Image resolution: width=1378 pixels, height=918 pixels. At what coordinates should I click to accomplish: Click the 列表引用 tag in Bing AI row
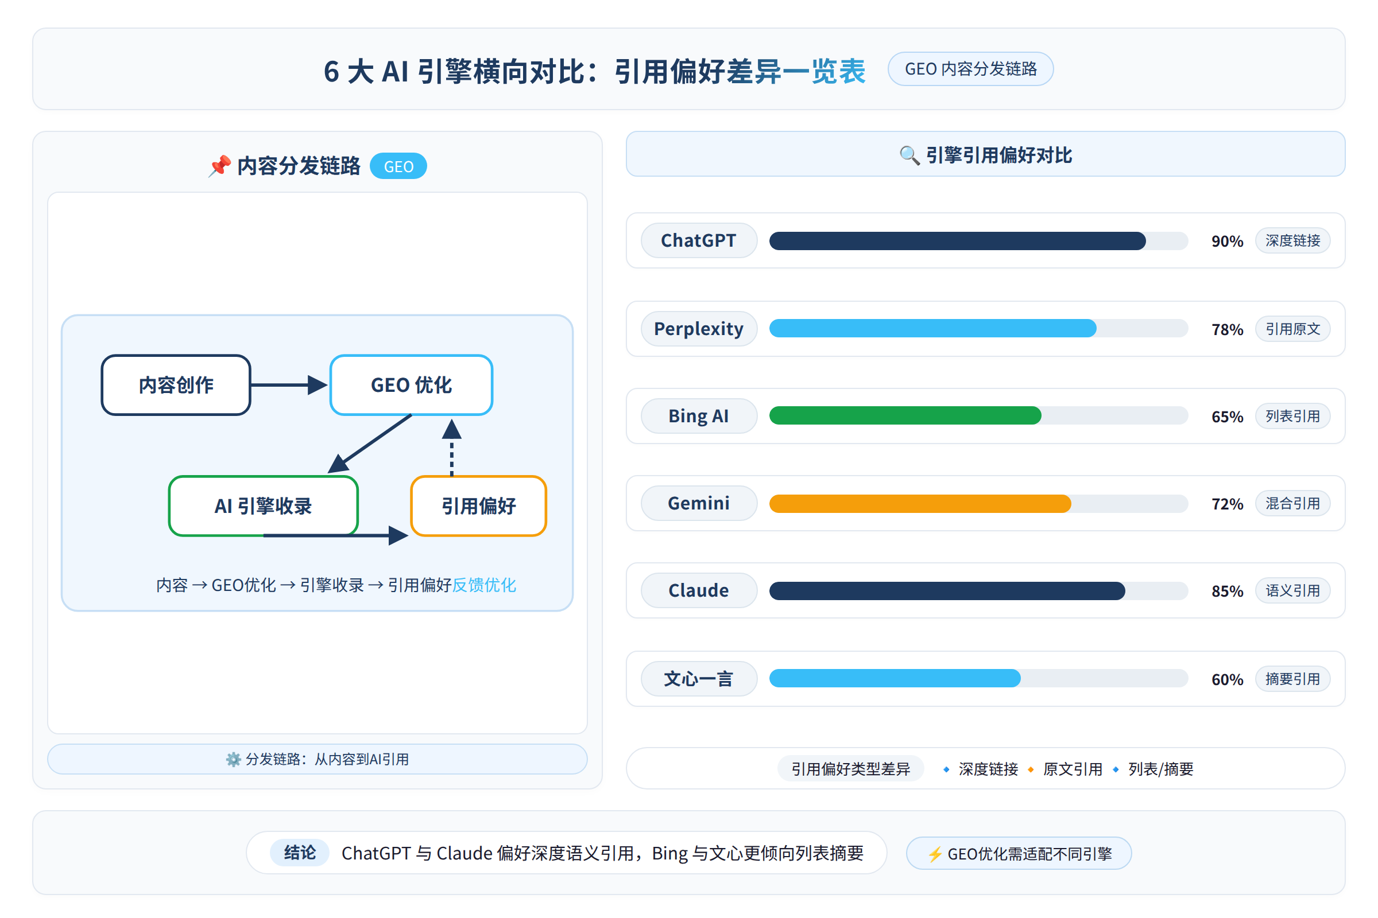click(1292, 417)
